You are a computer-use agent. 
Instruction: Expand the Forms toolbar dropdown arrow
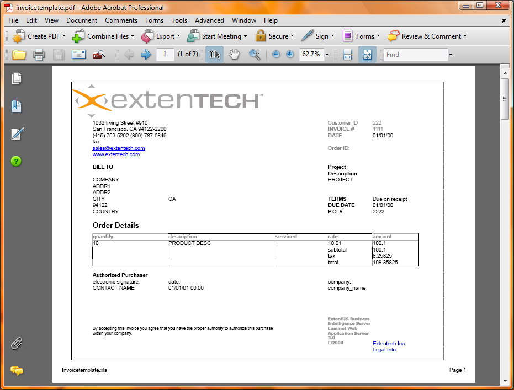coord(378,36)
